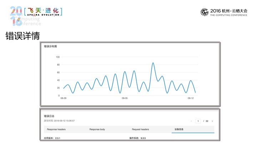Click the 应用版本 2.3.1 entry
The height and width of the screenshot is (144, 257).
[x=52, y=138]
